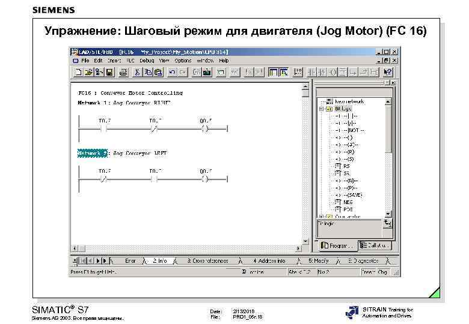The image size is (469, 324).
Task: Open the Insert menu
Action: (x=114, y=61)
